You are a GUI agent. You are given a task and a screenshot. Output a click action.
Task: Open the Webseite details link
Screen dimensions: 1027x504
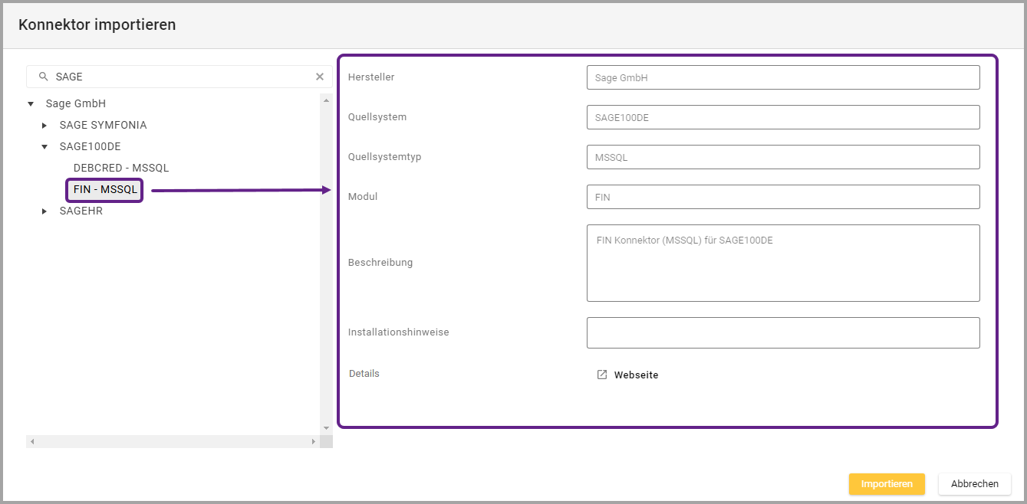(x=636, y=375)
